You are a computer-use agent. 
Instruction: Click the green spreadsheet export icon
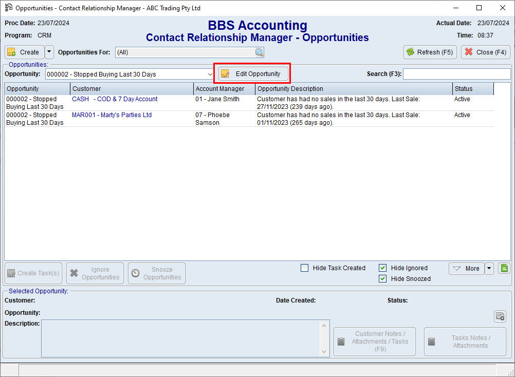pos(504,268)
